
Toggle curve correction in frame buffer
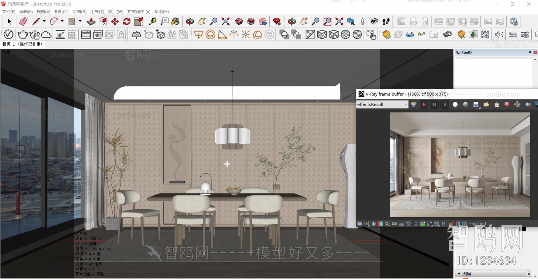[x=430, y=224]
